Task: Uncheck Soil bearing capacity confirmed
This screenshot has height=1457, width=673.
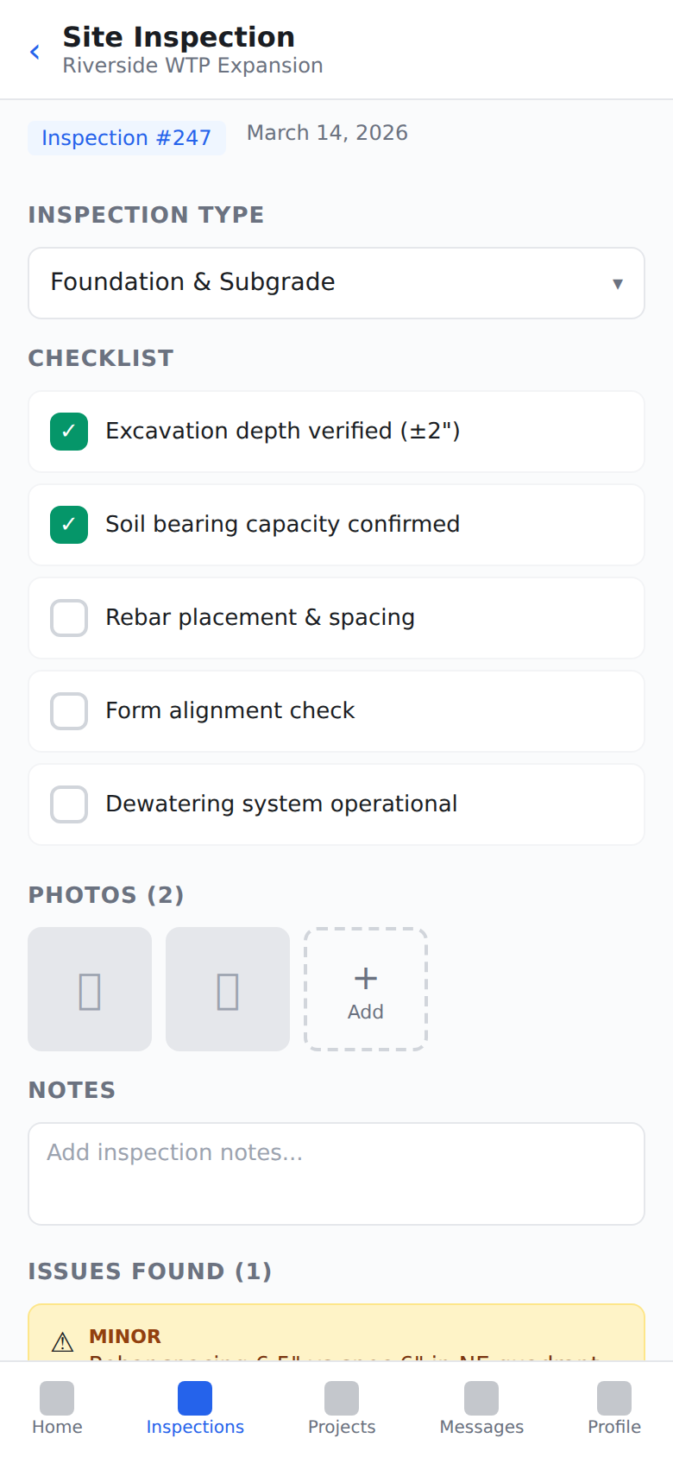Action: (x=68, y=525)
